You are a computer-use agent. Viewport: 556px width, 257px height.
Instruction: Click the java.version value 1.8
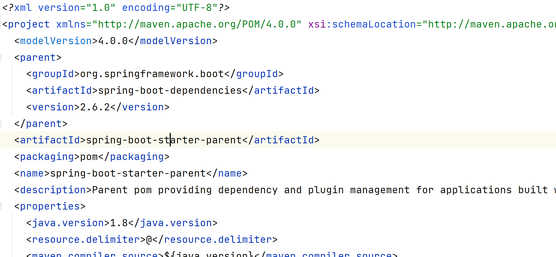point(119,223)
